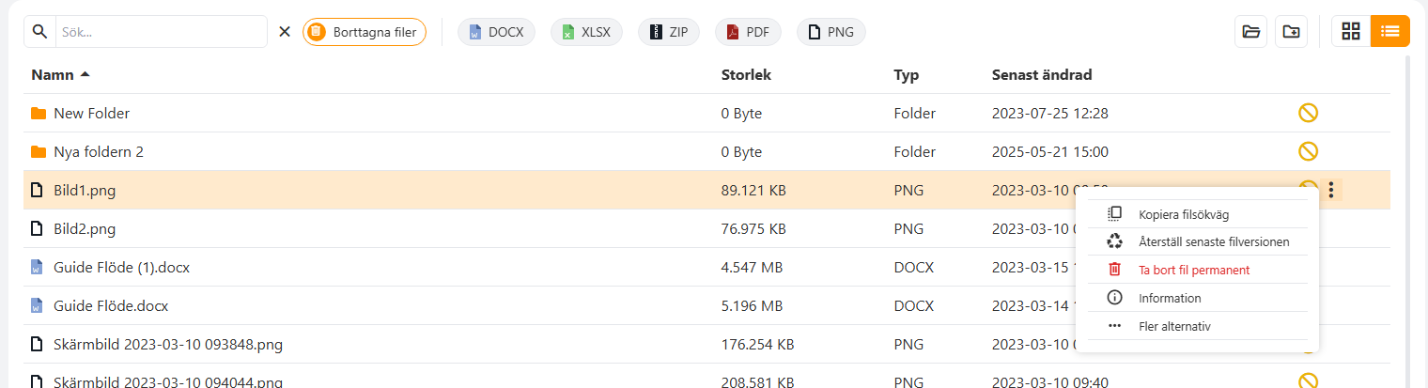
Task: Click the open folder icon button
Action: click(1250, 31)
